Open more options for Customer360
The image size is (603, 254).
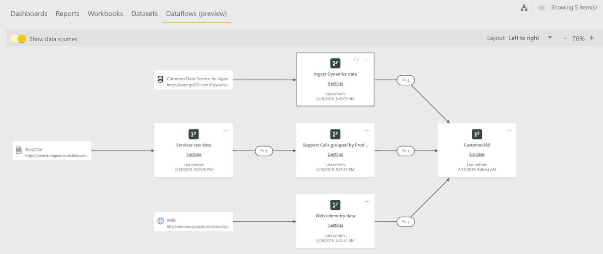(509, 130)
